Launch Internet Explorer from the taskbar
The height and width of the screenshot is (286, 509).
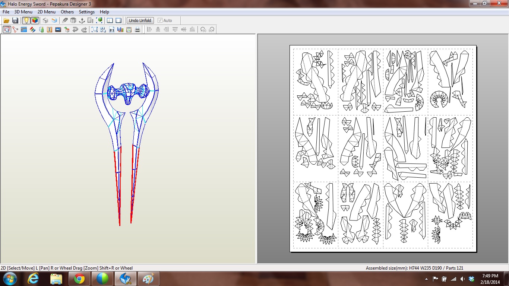34,279
